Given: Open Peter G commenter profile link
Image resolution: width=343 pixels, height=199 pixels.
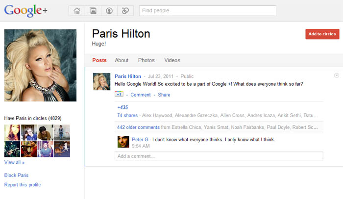Looking at the screenshot, I should click(140, 140).
